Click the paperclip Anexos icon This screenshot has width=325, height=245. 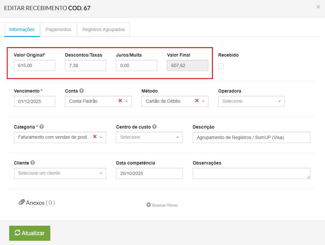coord(22,202)
